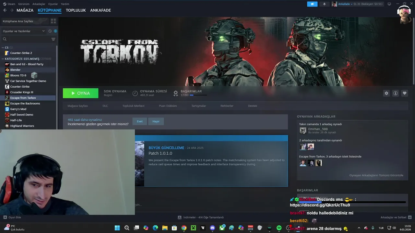
Task: Open the Arkadaşlar menu
Action: (39, 4)
